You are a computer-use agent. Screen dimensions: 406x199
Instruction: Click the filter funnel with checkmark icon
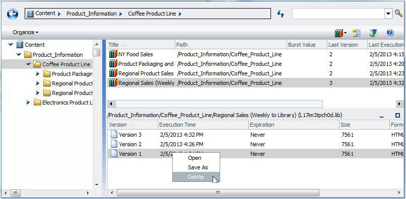[373, 33]
